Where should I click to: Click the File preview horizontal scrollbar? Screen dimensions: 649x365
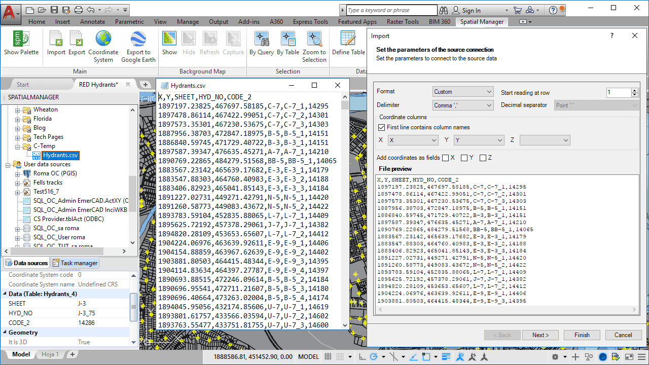(x=508, y=310)
